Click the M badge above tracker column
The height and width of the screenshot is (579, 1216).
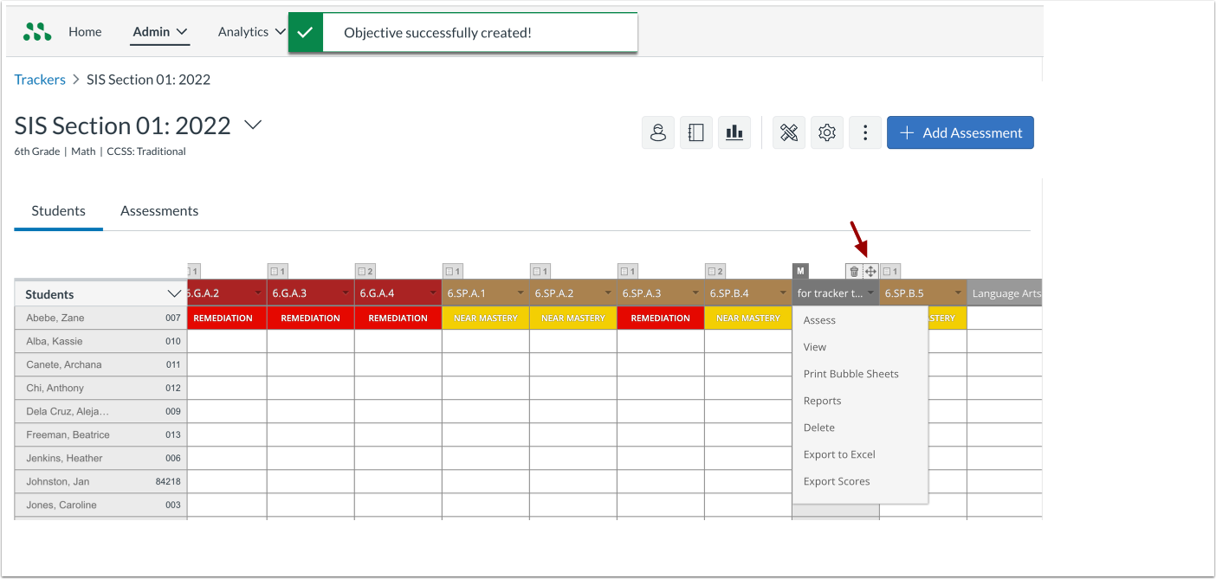(800, 271)
